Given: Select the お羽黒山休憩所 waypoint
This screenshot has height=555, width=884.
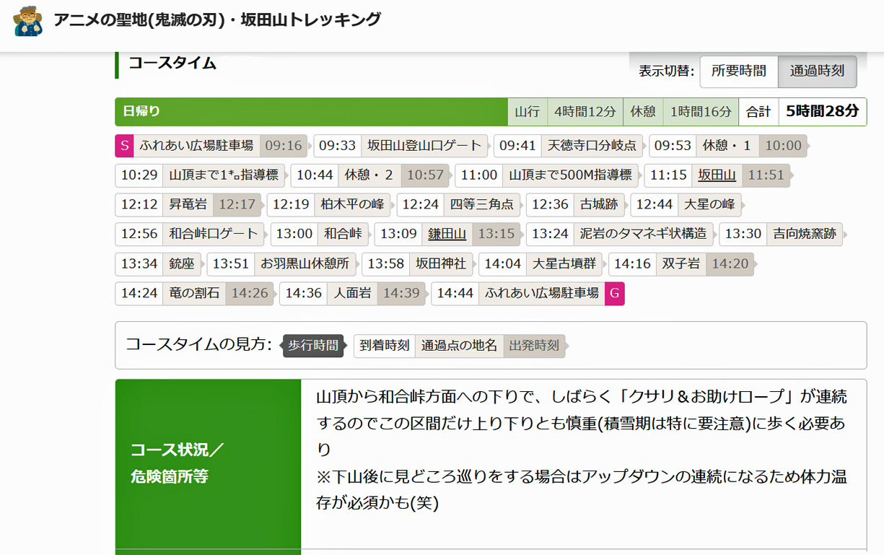Looking at the screenshot, I should pyautogui.click(x=305, y=263).
